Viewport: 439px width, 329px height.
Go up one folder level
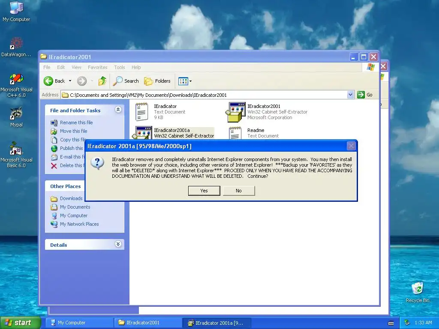point(102,81)
